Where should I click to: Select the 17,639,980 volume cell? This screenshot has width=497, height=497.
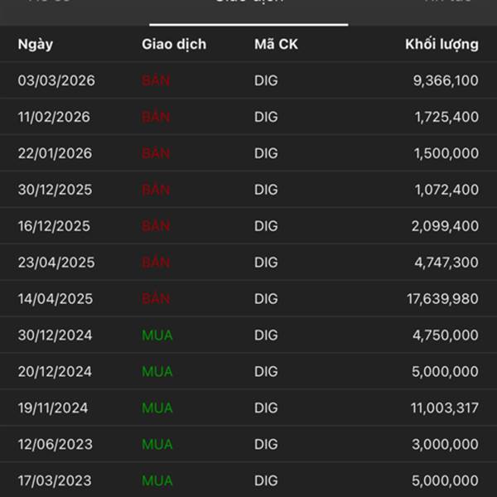pyautogui.click(x=443, y=299)
